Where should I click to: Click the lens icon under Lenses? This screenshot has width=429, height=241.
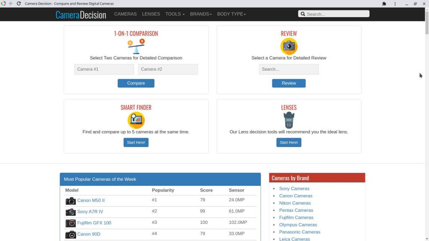(x=289, y=120)
